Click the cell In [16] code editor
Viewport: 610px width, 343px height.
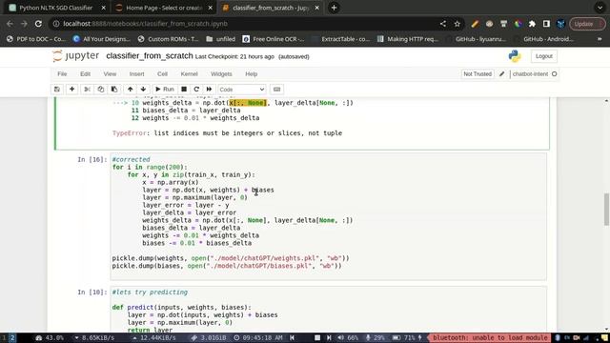[x=328, y=216]
